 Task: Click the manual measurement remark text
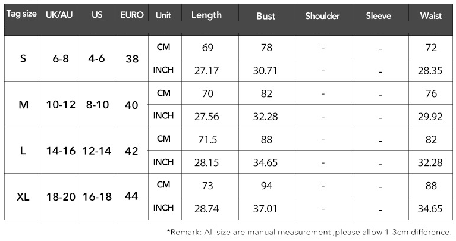(x=309, y=232)
